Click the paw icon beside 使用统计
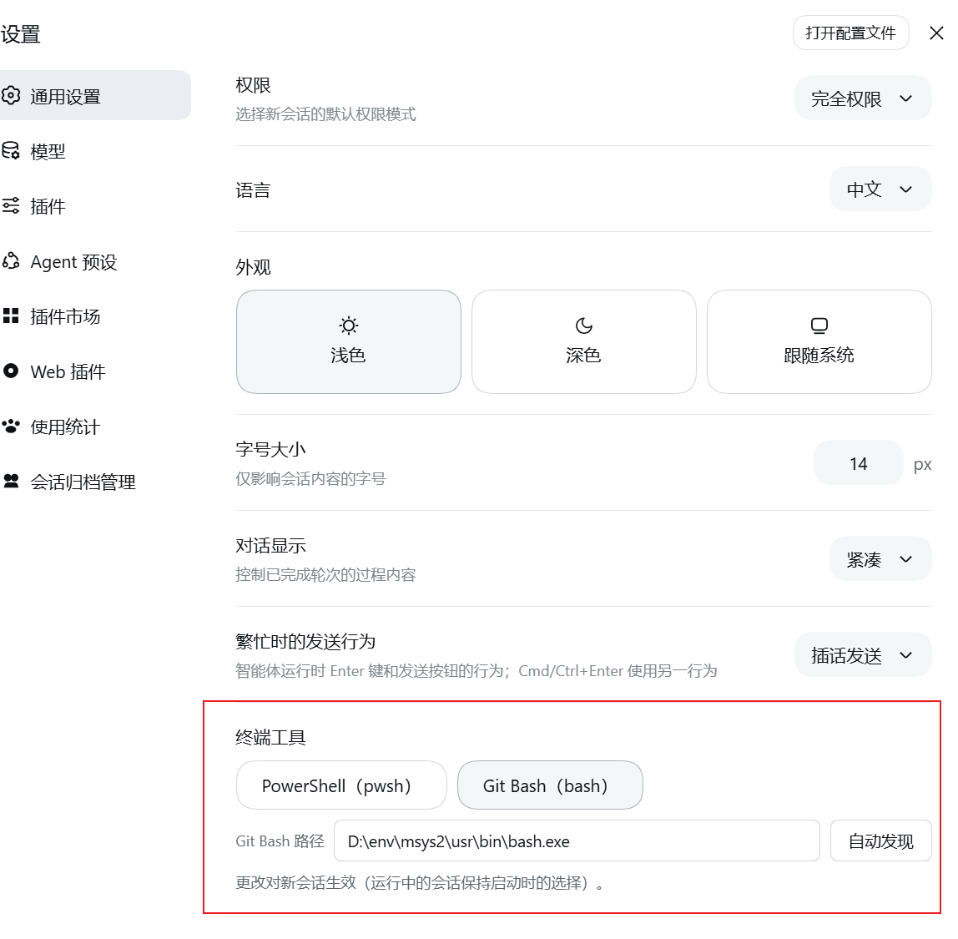The width and height of the screenshot is (958, 939). (11, 426)
